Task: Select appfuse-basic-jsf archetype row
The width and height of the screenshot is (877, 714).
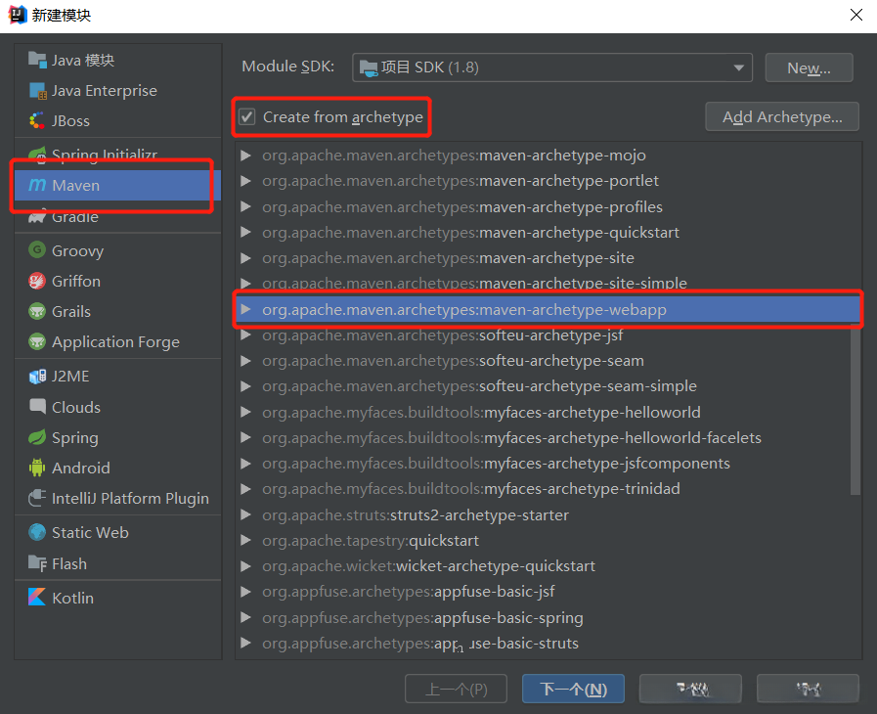Action: (548, 592)
